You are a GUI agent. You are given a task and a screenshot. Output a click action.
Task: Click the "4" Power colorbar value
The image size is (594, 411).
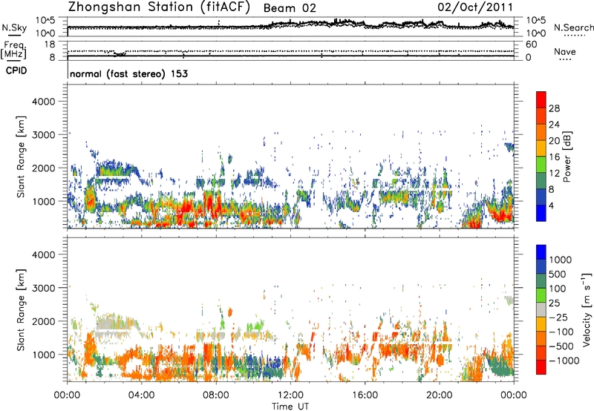coord(551,206)
